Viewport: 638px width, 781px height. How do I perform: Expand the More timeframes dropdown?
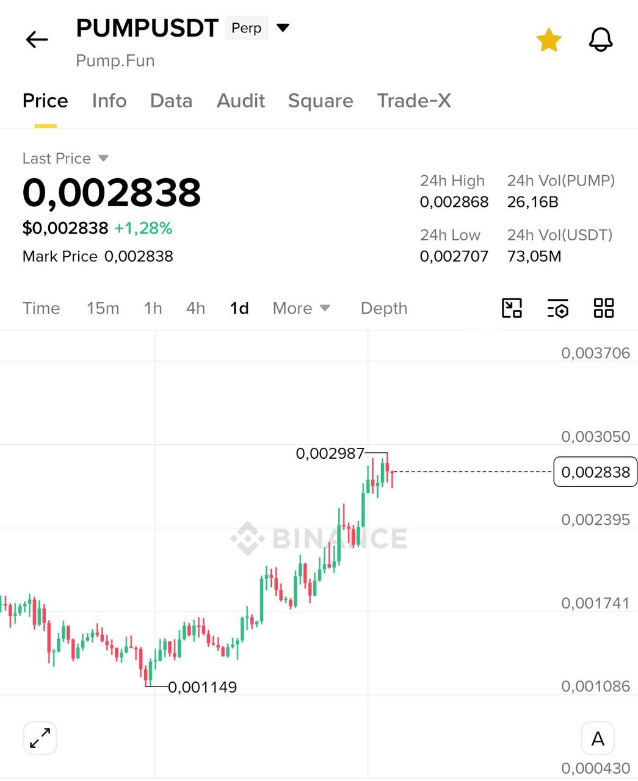tap(301, 308)
